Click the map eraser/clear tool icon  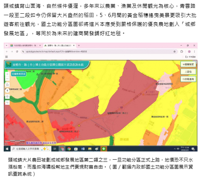click(x=7, y=103)
